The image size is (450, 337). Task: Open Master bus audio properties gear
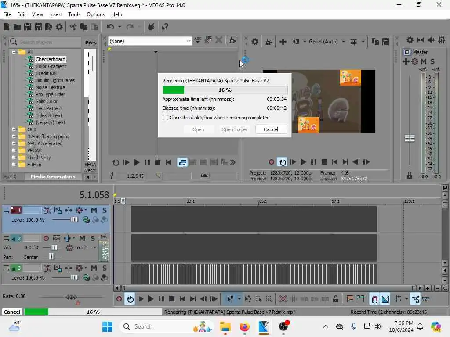point(410,40)
